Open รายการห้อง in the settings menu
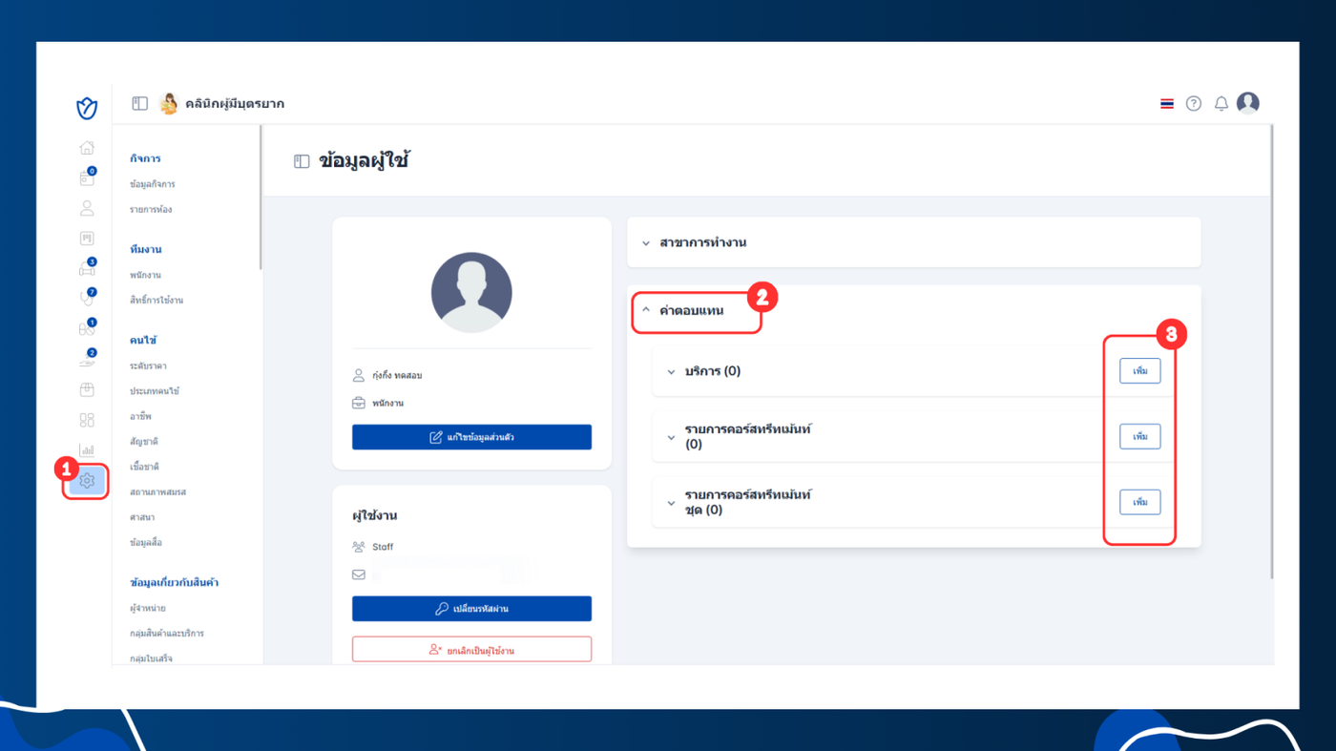Image resolution: width=1336 pixels, height=751 pixels. coord(151,209)
